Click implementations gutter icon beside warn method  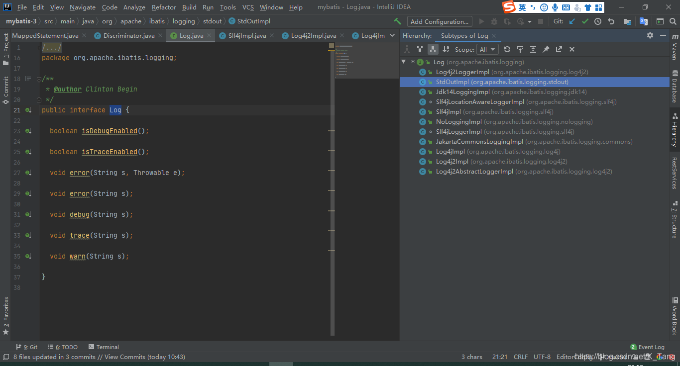28,256
